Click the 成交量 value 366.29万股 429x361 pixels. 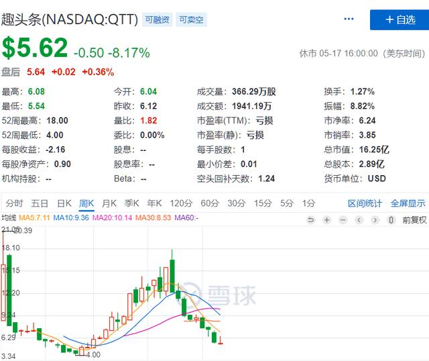click(x=254, y=91)
